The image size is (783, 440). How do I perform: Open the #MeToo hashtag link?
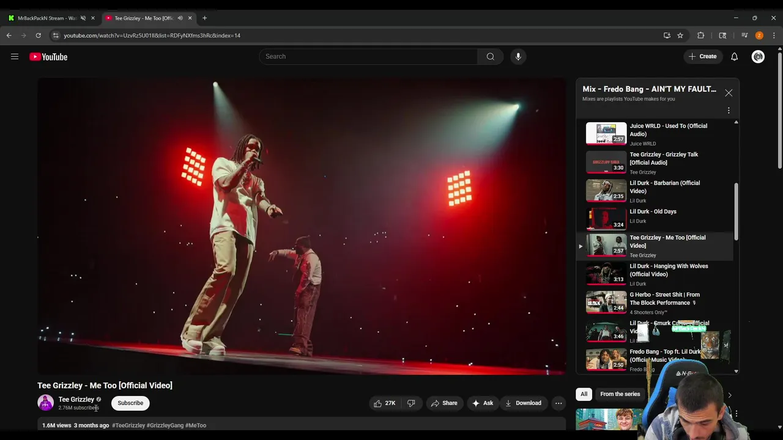196,425
